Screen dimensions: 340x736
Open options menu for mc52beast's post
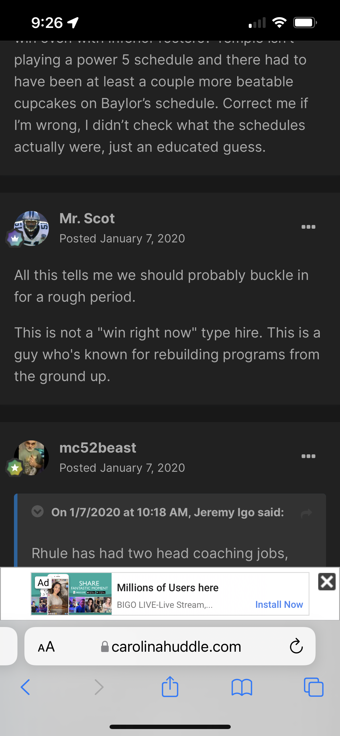[x=308, y=456]
